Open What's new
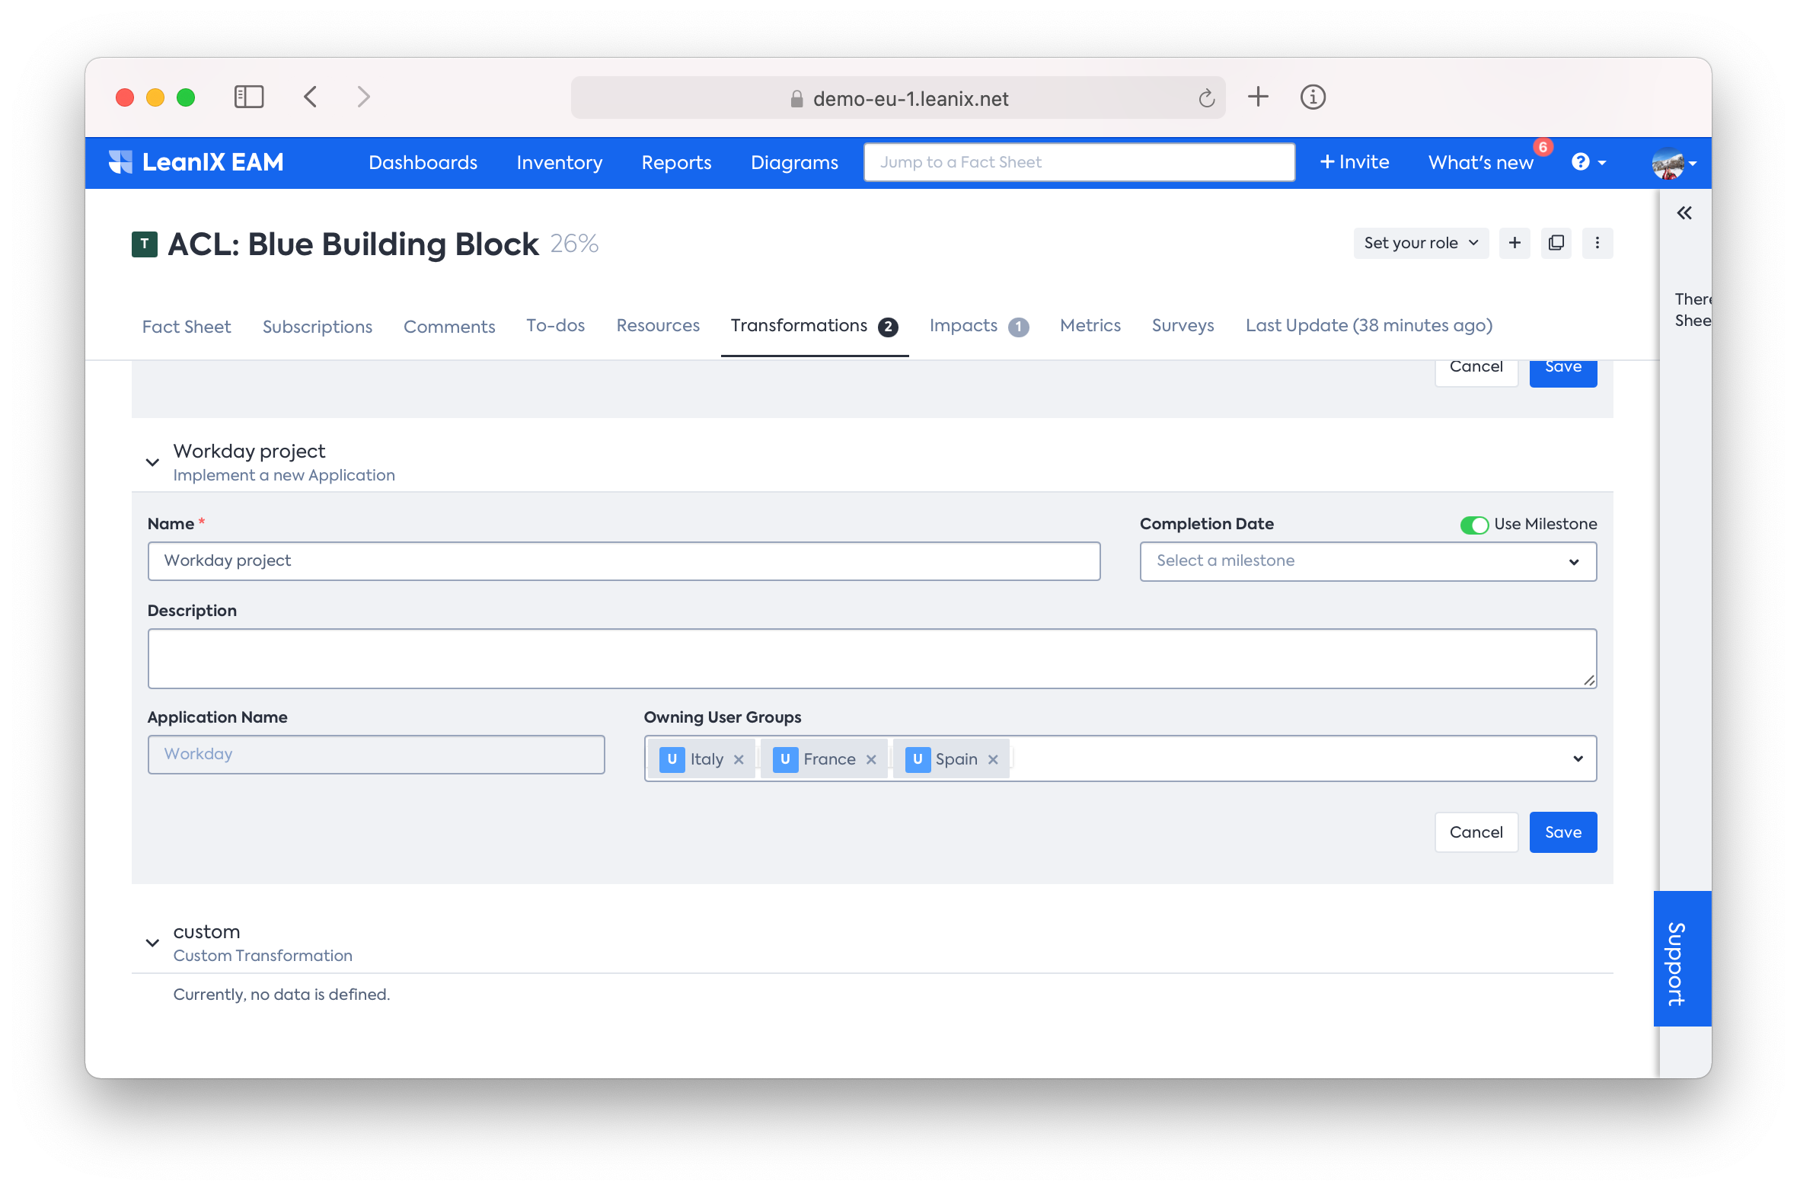 [1480, 162]
